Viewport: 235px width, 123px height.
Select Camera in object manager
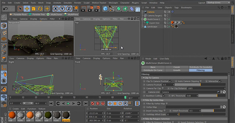[x=151, y=12]
